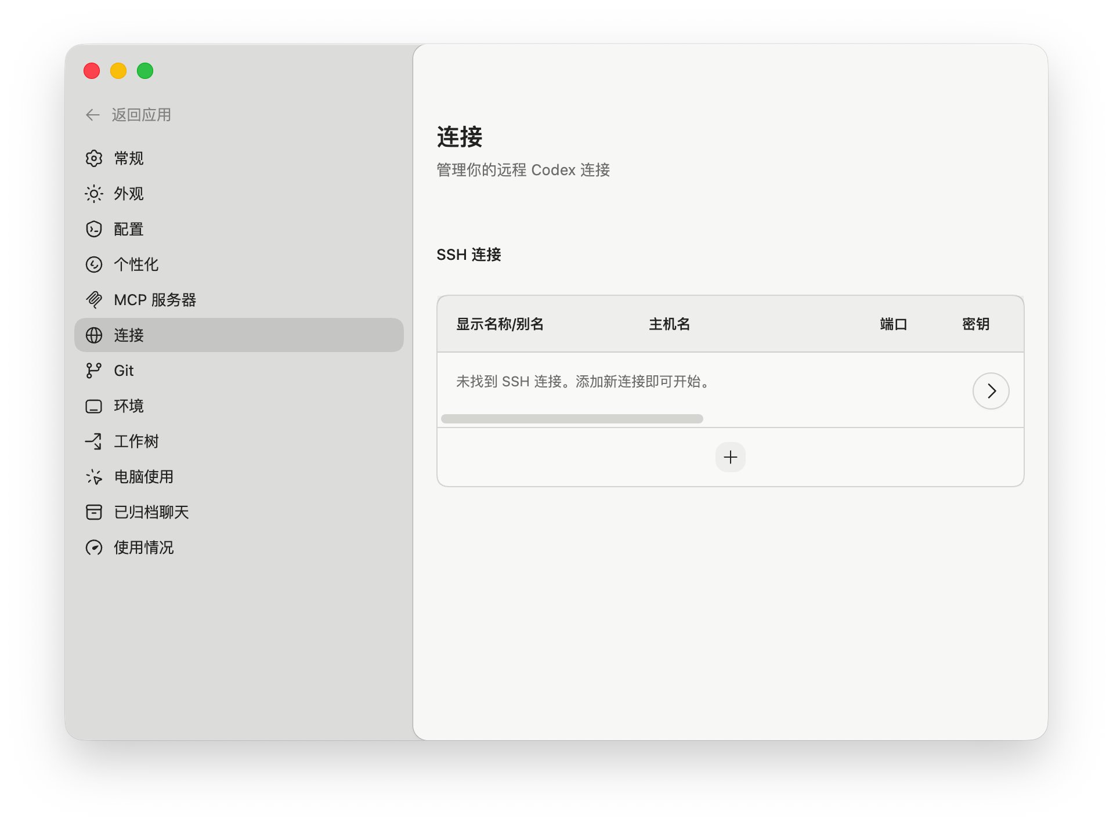Viewport: 1113px width, 826px height.
Task: Select the MCP 服务器 plug icon
Action: [93, 300]
